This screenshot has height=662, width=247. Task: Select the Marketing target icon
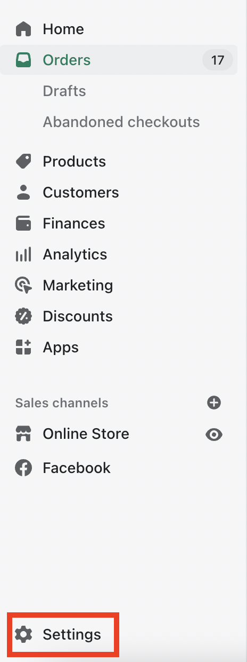(23, 286)
